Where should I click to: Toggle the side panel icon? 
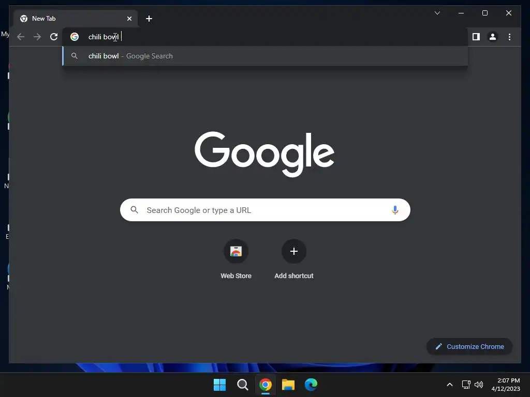(x=476, y=37)
